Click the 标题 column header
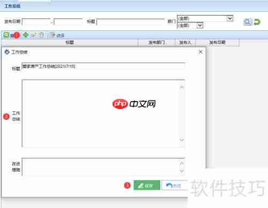This screenshot has width=268, height=208. 70,42
